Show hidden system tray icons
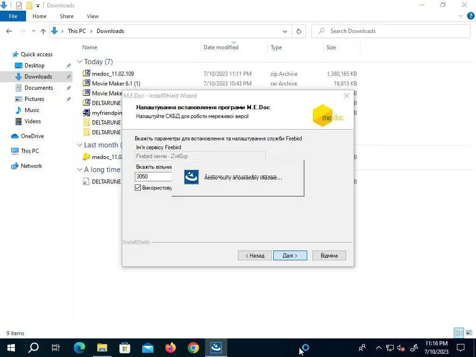 coord(378,348)
